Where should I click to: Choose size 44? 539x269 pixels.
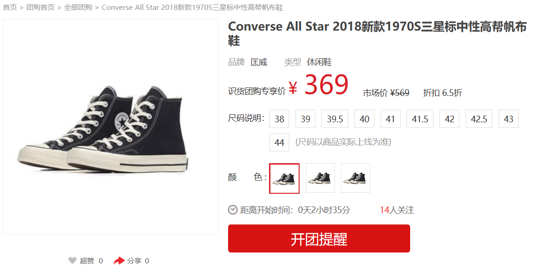click(x=279, y=142)
